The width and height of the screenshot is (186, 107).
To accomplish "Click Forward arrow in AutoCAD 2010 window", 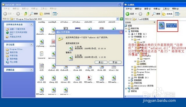I will (18, 14).
